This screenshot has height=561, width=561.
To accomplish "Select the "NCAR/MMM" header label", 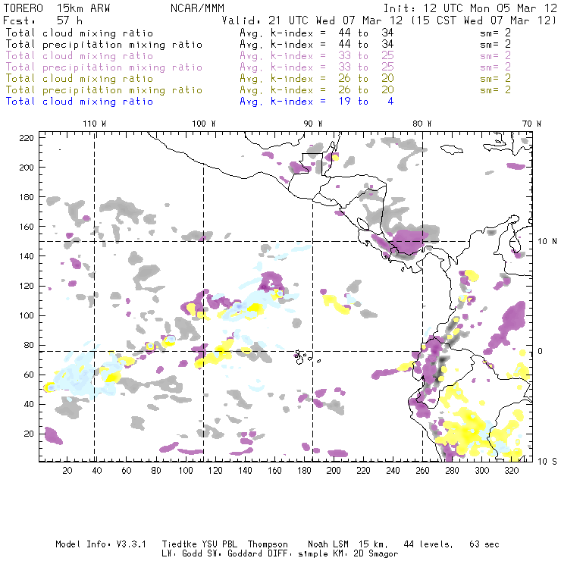I will [x=197, y=8].
